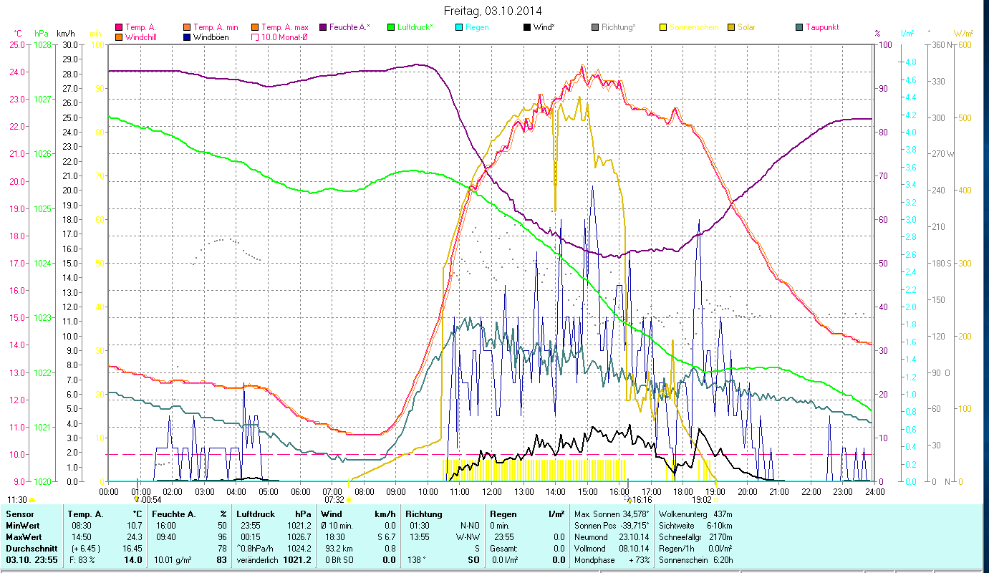Click the Windchill legend label
Viewport: 989px width, 573px height.
point(142,37)
